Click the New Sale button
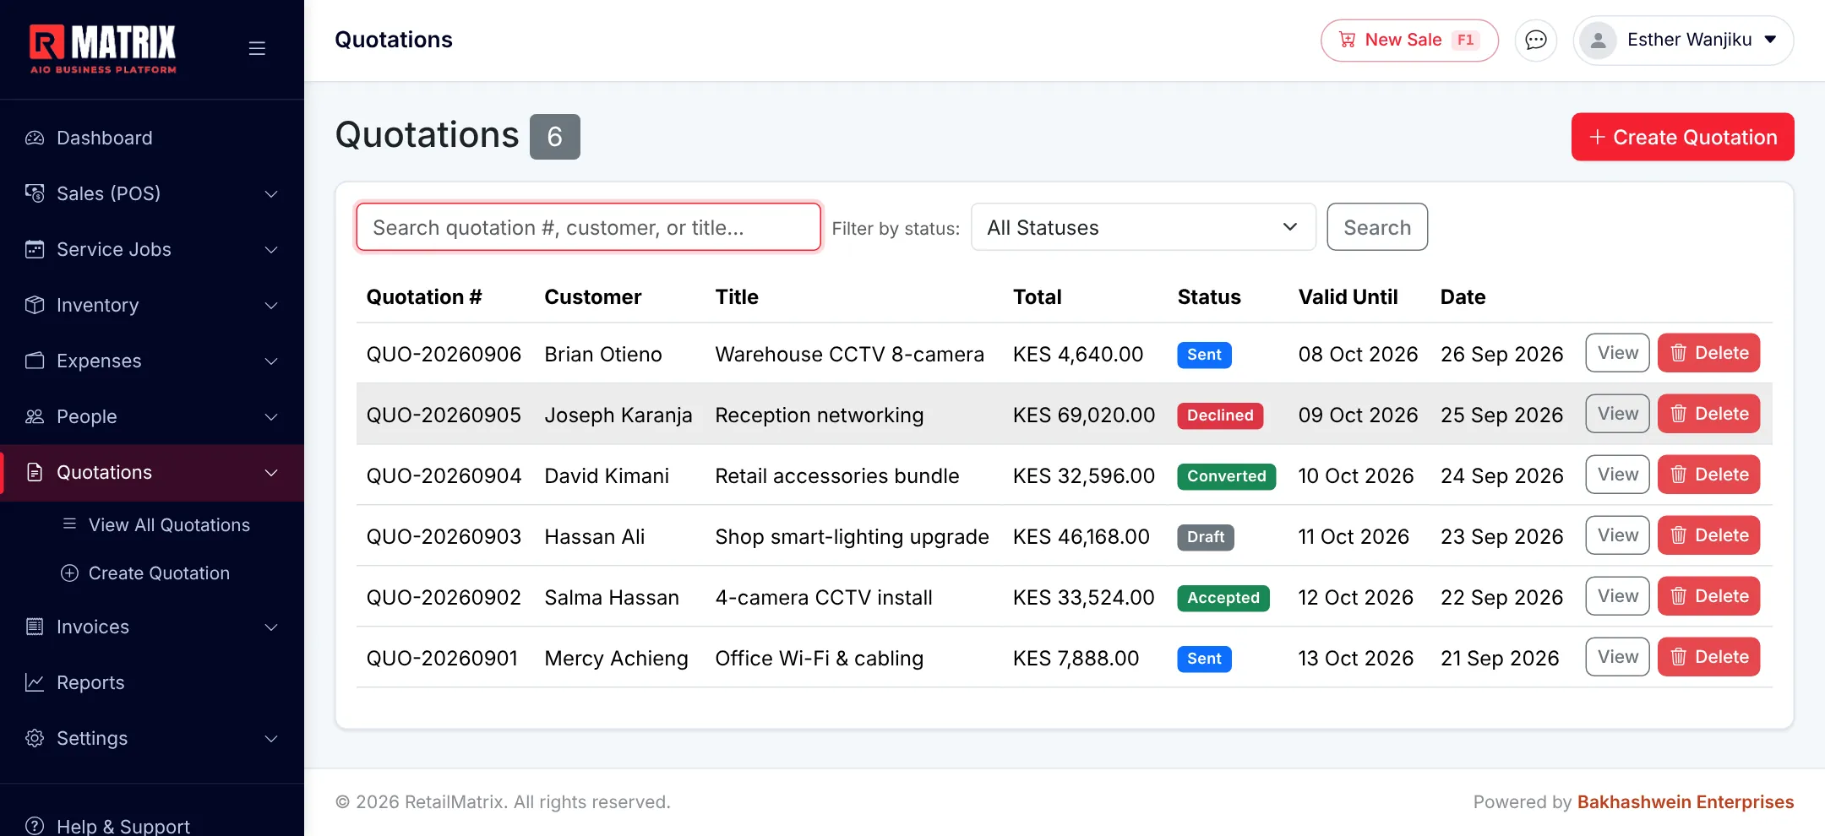The image size is (1825, 836). point(1409,40)
